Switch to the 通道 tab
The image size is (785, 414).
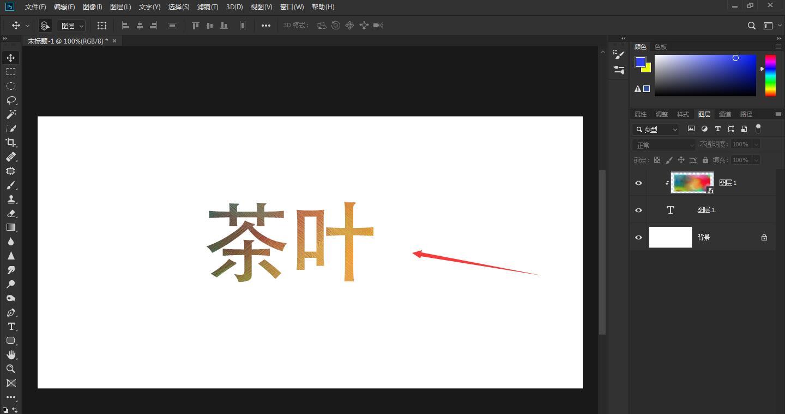tap(725, 114)
